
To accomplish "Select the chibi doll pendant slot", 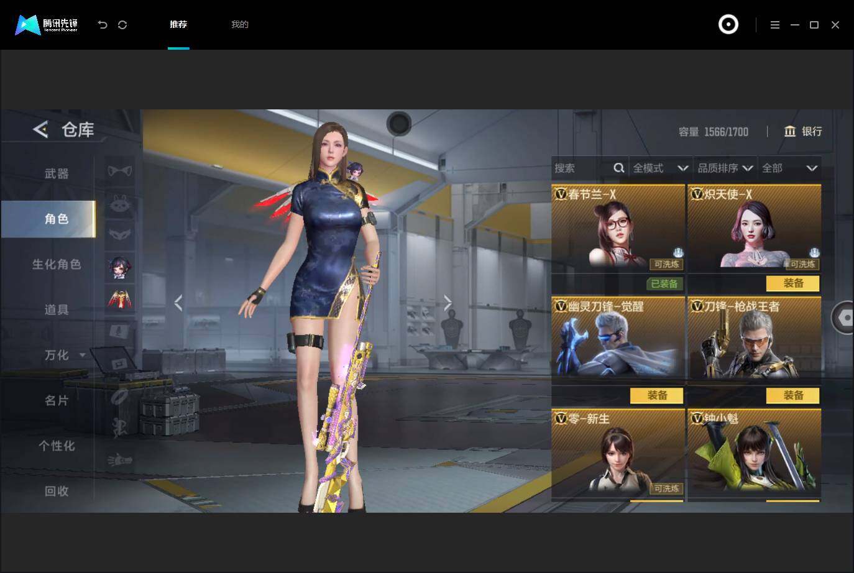I will [119, 267].
